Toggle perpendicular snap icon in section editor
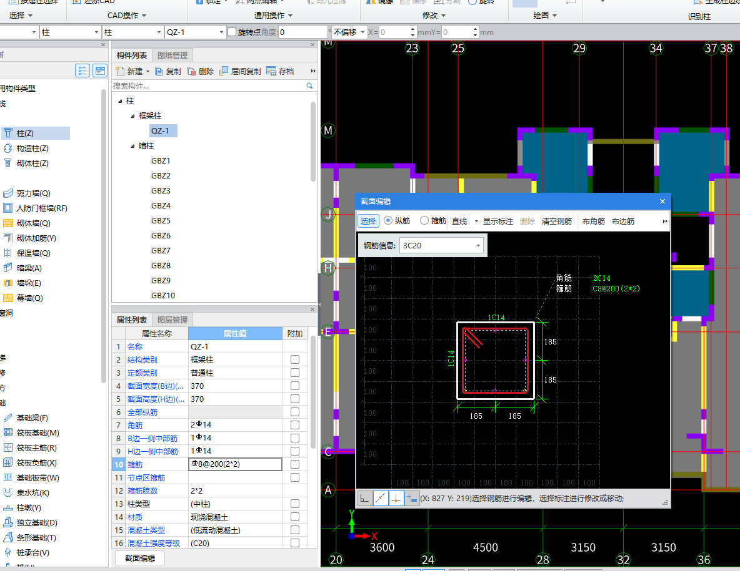740x571 pixels. [x=396, y=498]
